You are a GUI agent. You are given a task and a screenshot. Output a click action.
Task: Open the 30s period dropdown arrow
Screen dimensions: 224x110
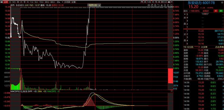tap(62, 2)
